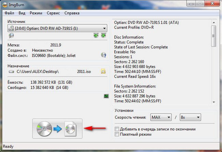The image size is (222, 152).
Task: Click the Sessions: 1 line
Action: click(123, 57)
